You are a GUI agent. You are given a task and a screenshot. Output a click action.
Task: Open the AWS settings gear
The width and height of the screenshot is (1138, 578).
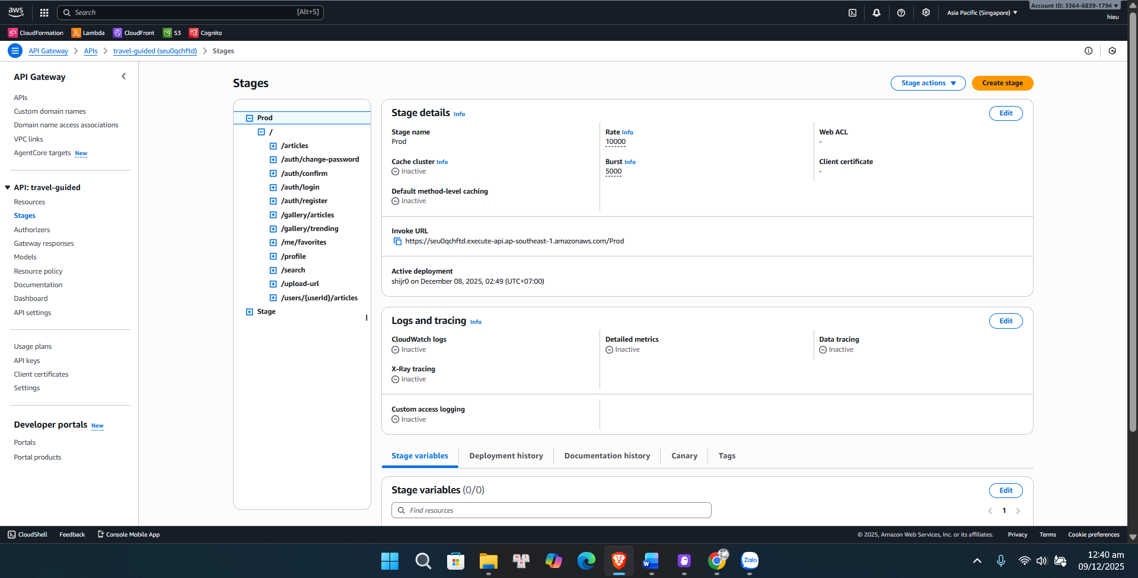pyautogui.click(x=926, y=12)
